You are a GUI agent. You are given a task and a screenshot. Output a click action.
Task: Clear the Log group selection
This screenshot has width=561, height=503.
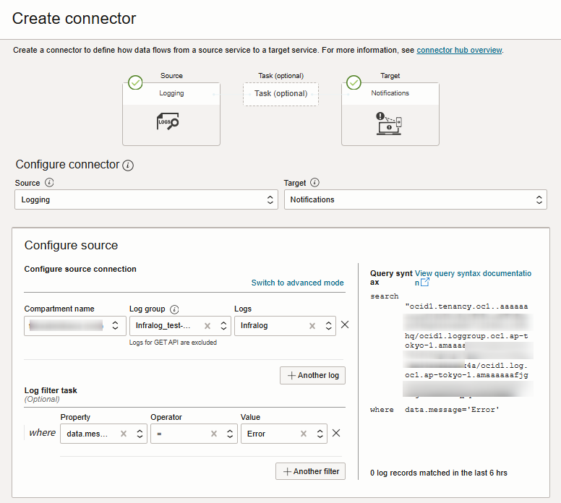207,326
